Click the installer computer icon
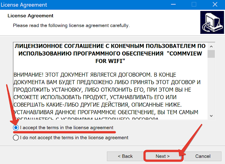 212,23
